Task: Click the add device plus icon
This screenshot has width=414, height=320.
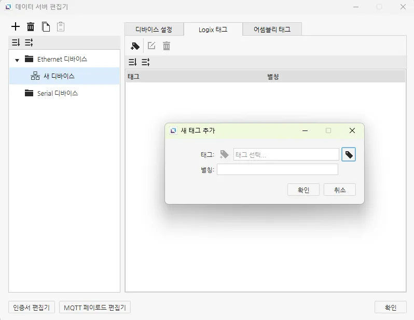Action: coord(16,27)
